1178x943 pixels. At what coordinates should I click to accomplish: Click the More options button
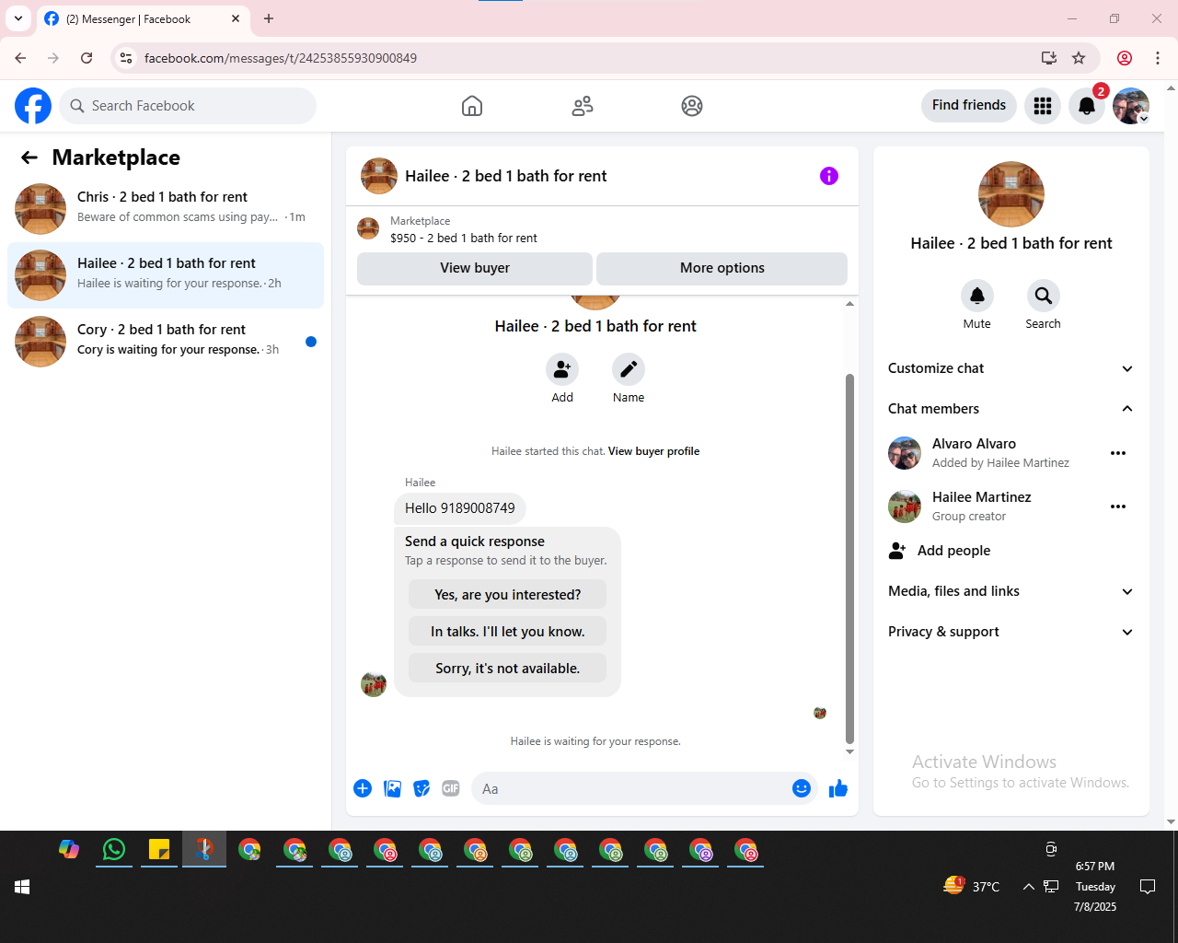722,268
